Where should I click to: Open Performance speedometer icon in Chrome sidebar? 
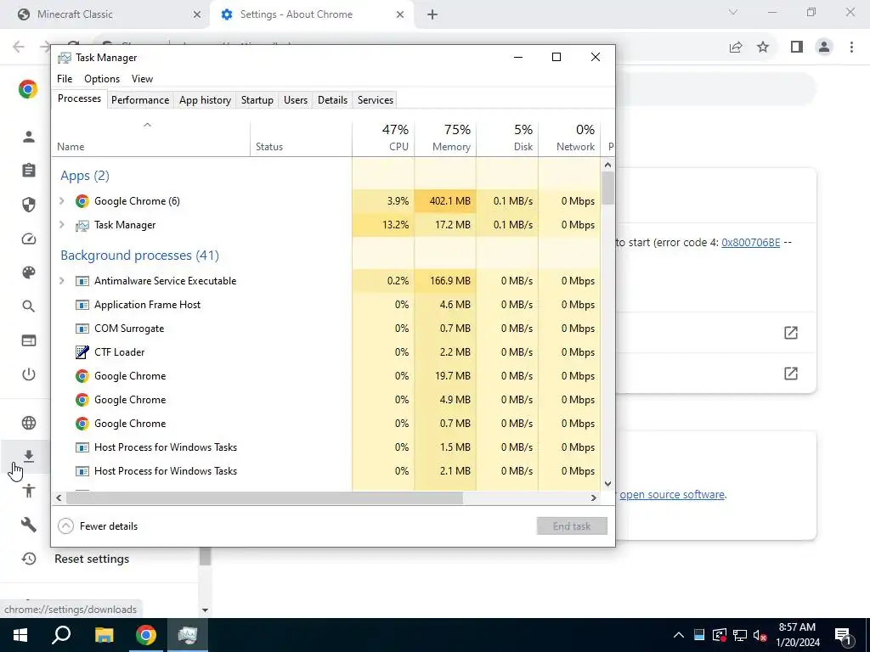pos(29,239)
